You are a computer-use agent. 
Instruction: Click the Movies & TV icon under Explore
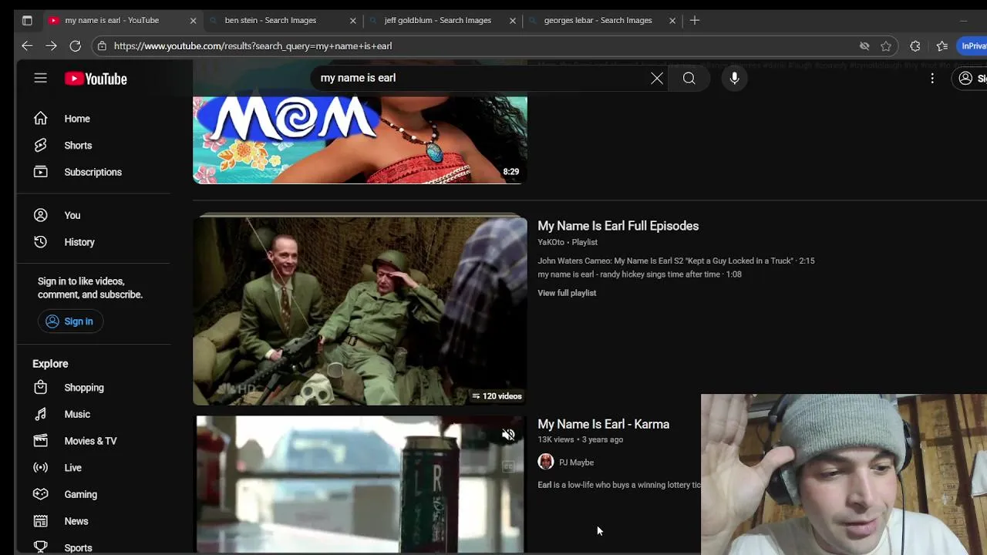click(41, 441)
